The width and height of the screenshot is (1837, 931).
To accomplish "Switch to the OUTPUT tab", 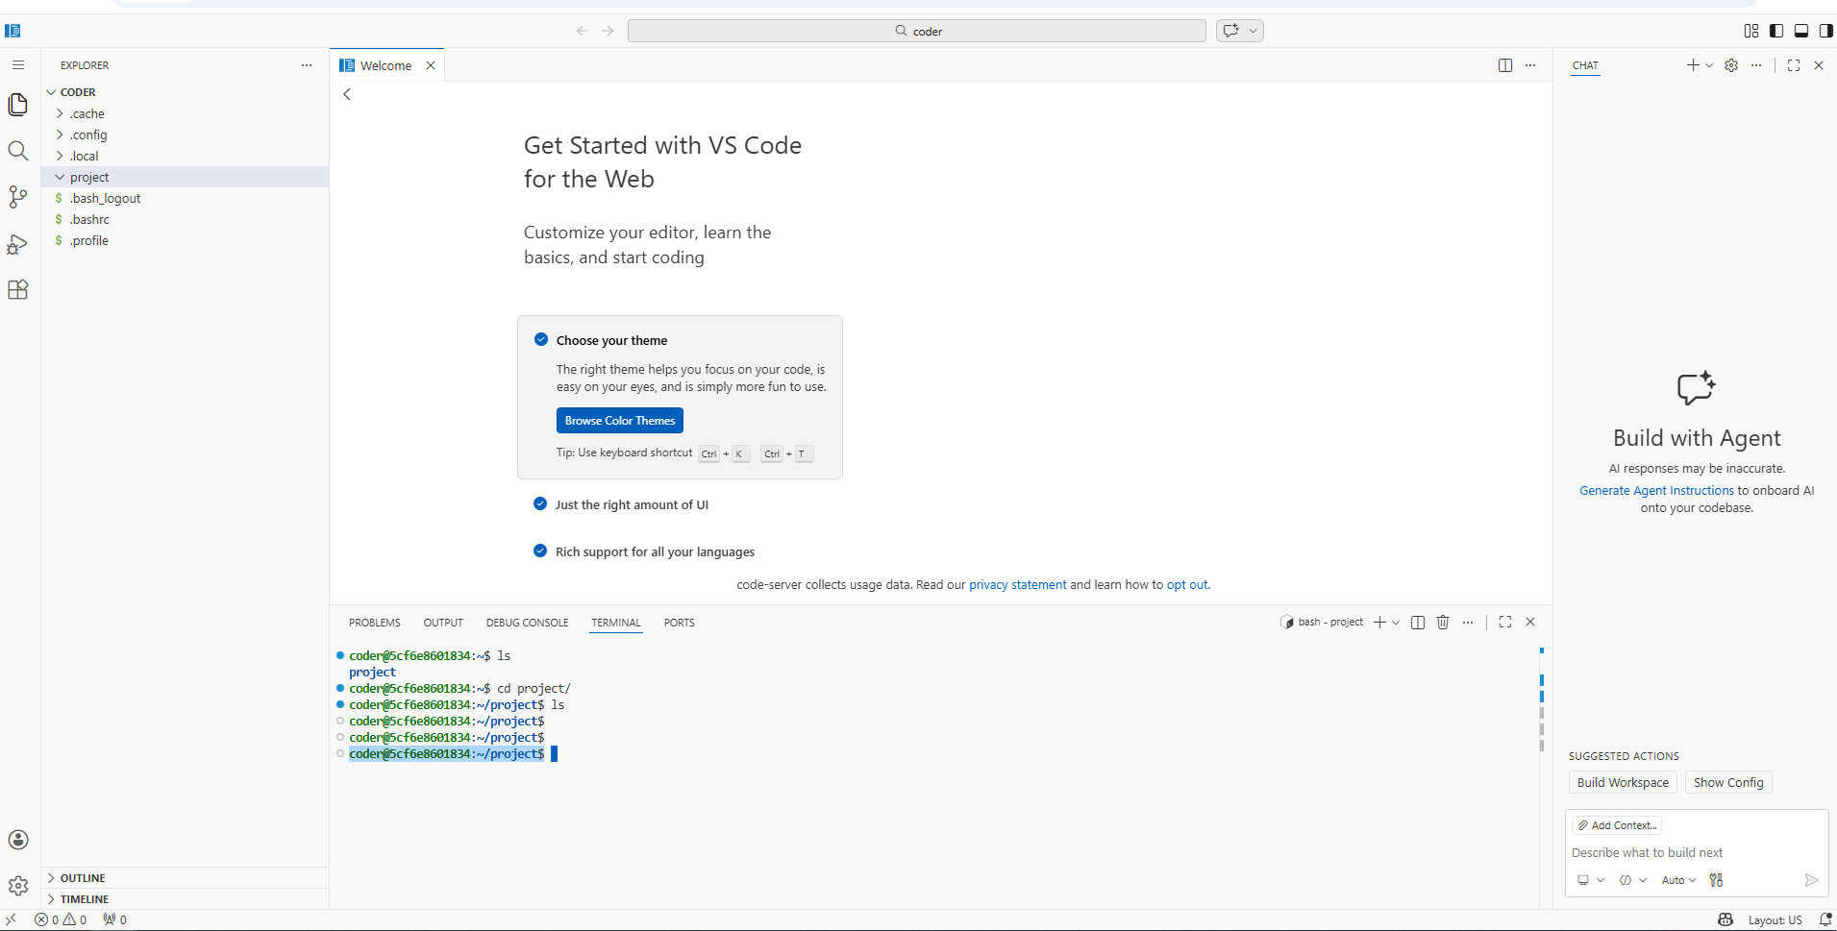I will coord(443,623).
